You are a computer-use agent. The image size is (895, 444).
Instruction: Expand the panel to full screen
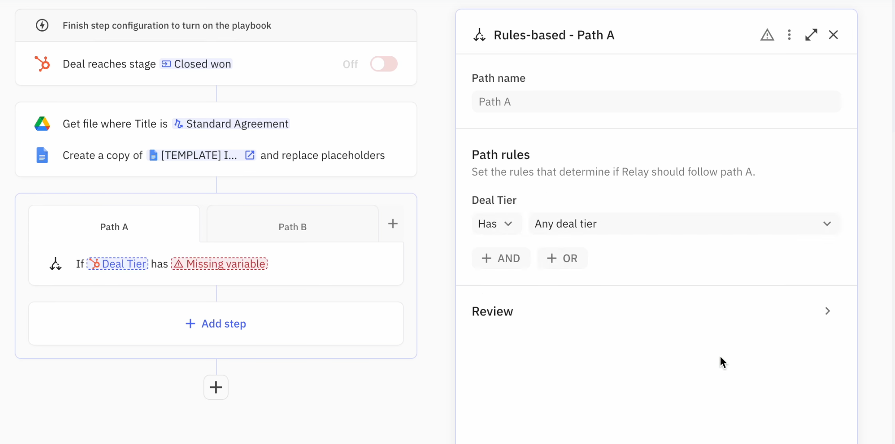tap(811, 35)
